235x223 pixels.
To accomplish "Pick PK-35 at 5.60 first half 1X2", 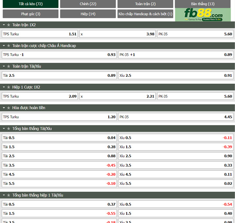I will pyautogui.click(x=195, y=96).
